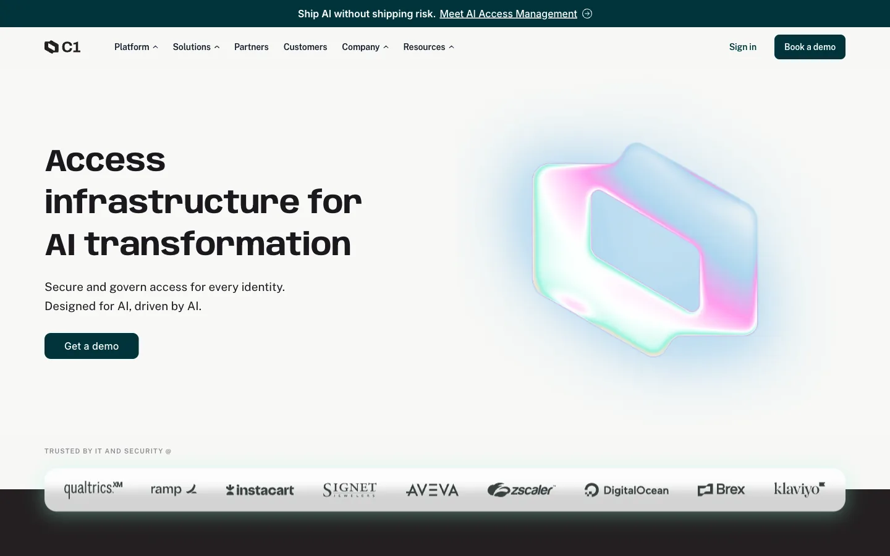This screenshot has width=890, height=556.
Task: Click the Instacart logo
Action: 260,491
